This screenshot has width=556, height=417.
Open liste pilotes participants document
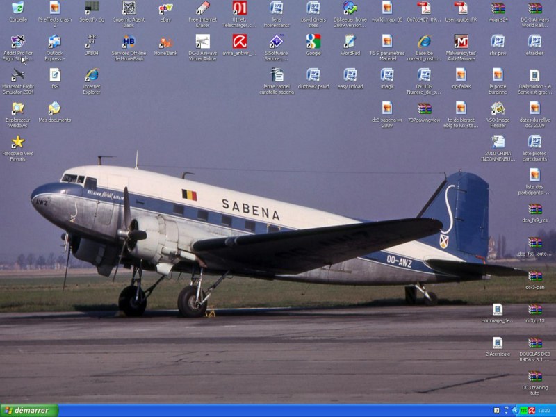point(534,142)
